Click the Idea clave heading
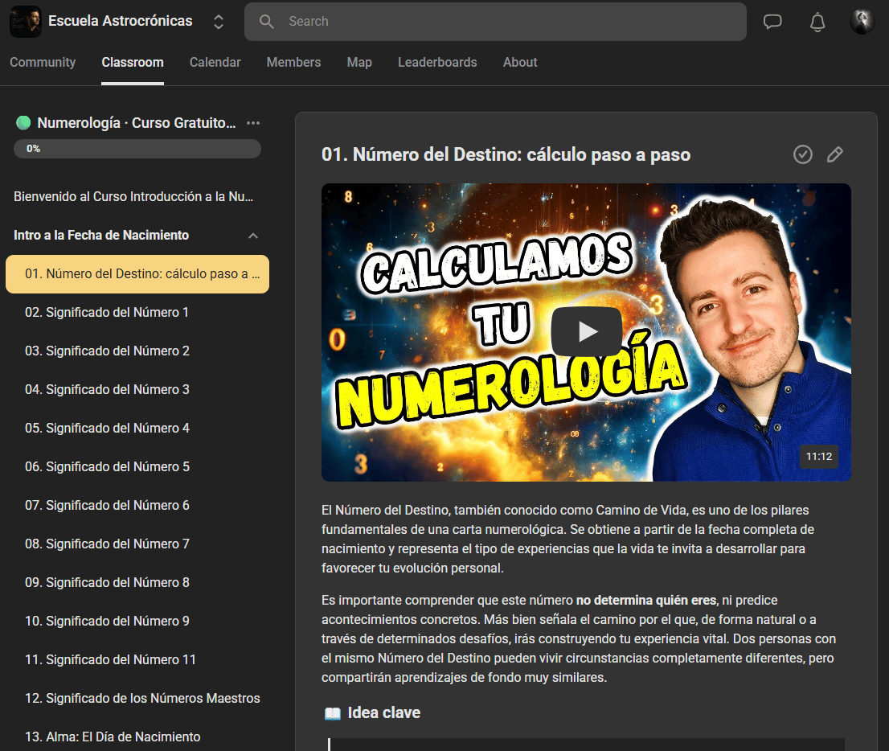This screenshot has width=889, height=751. pyautogui.click(x=384, y=713)
